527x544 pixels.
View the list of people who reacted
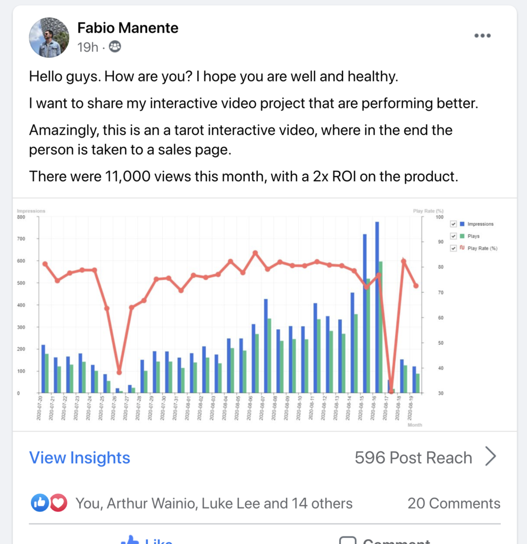tap(214, 503)
